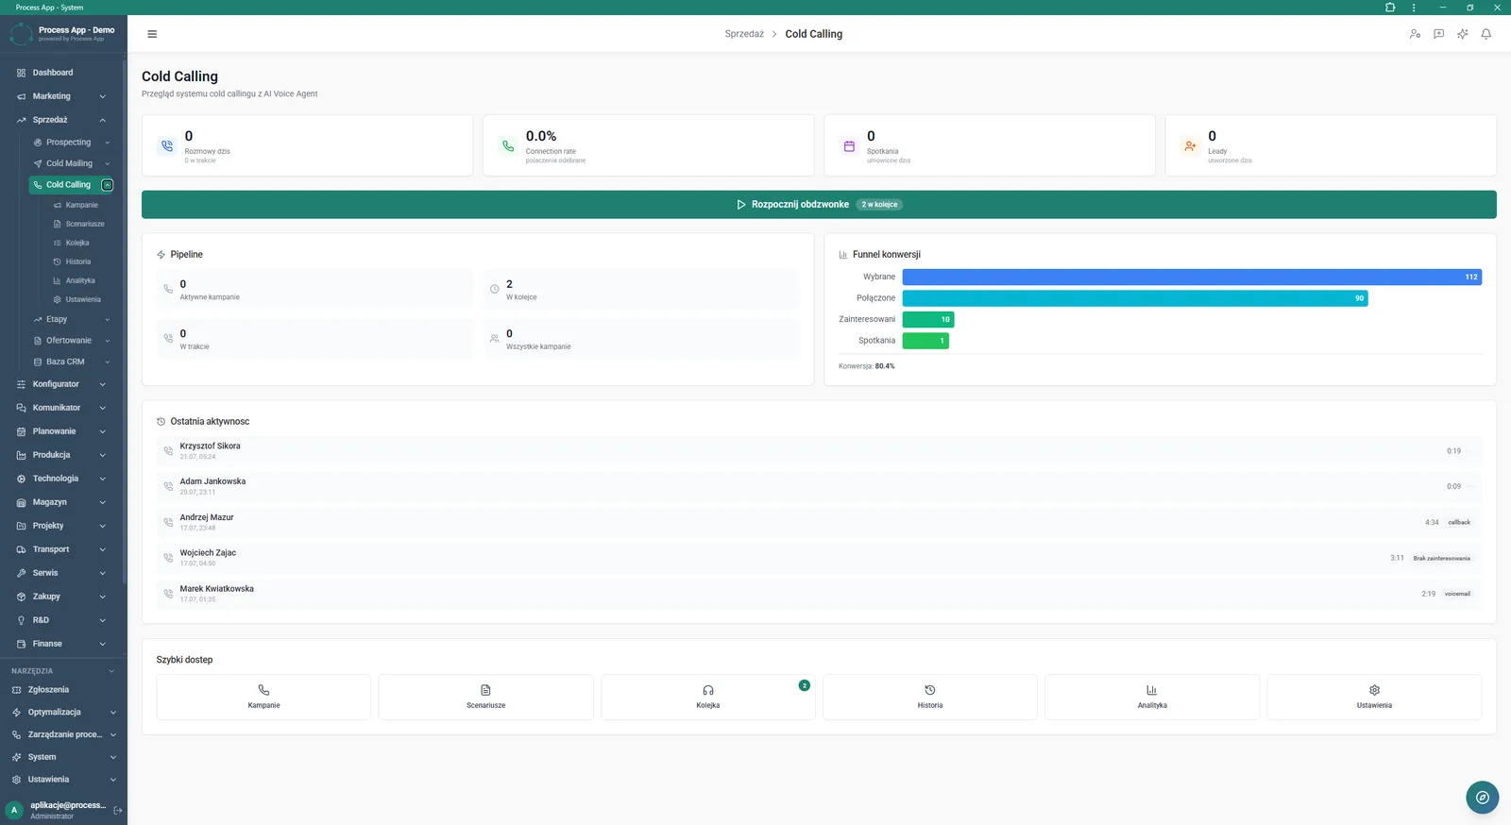Open Ustawienia under Cold Calling submenu
This screenshot has width=1511, height=825.
tap(82, 299)
